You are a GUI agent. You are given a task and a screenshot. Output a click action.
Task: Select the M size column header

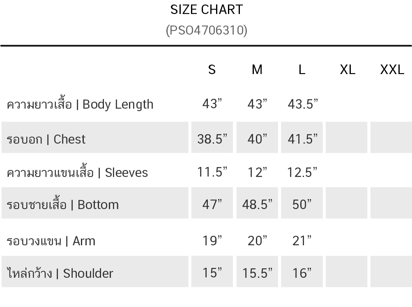tap(257, 70)
